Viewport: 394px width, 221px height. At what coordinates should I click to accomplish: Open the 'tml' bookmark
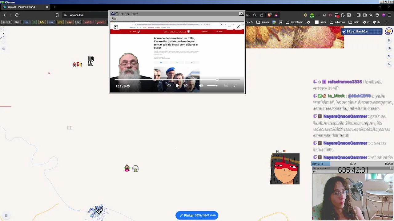coord(26,22)
